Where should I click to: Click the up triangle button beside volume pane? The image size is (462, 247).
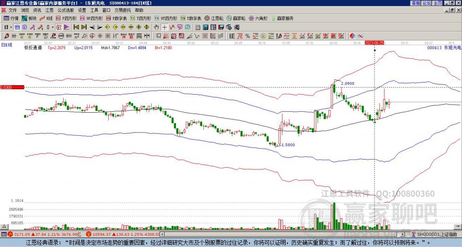[4, 226]
